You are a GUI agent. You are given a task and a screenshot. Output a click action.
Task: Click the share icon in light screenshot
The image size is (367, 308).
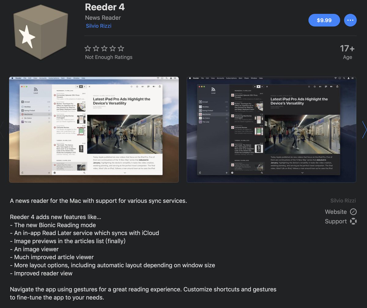pyautogui.click(x=160, y=87)
